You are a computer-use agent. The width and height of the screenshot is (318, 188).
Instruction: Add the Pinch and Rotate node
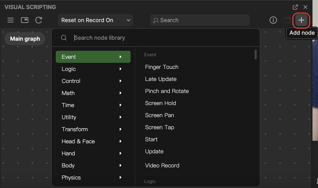tap(167, 91)
